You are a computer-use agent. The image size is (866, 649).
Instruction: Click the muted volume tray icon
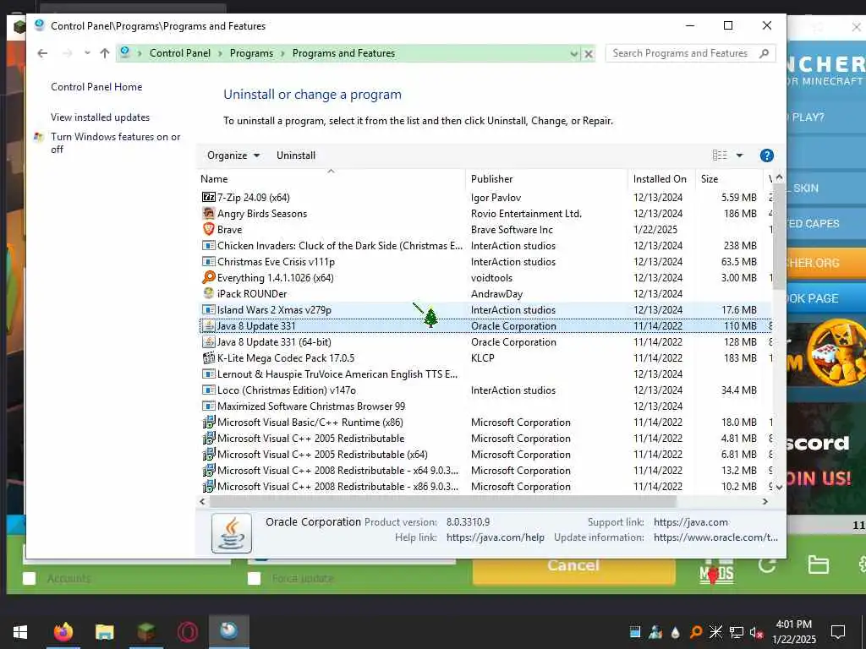point(757,633)
